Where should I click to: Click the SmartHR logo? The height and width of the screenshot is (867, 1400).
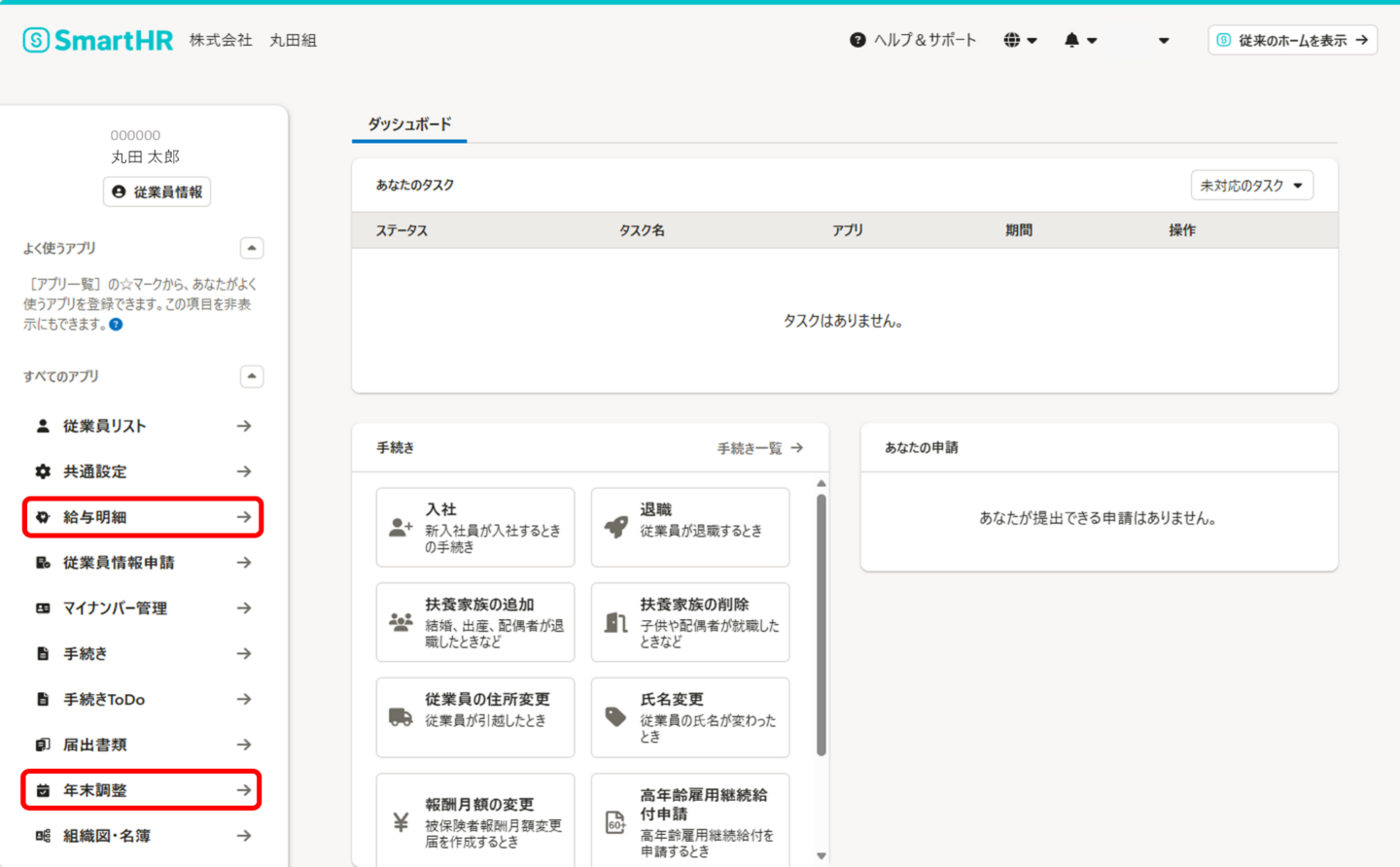click(x=98, y=40)
